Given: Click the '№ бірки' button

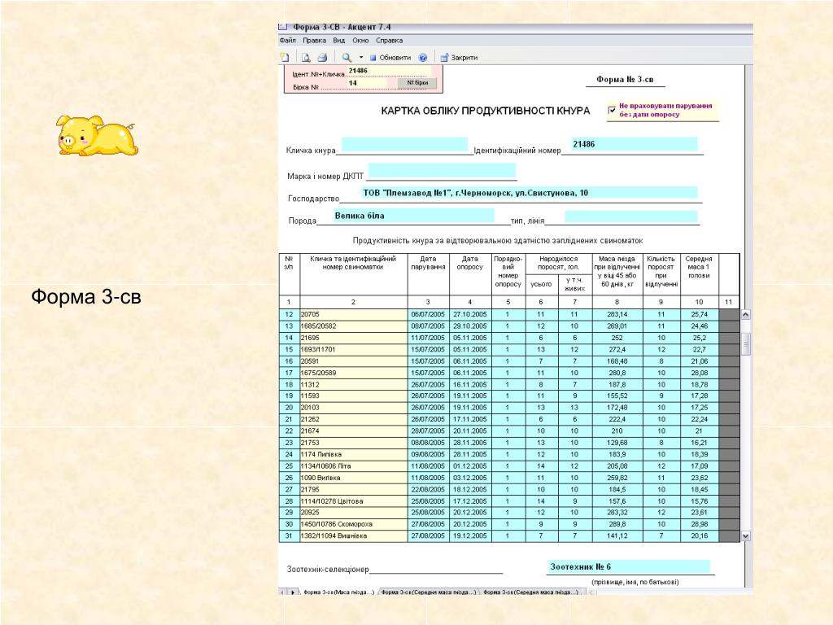Looking at the screenshot, I should click(417, 84).
